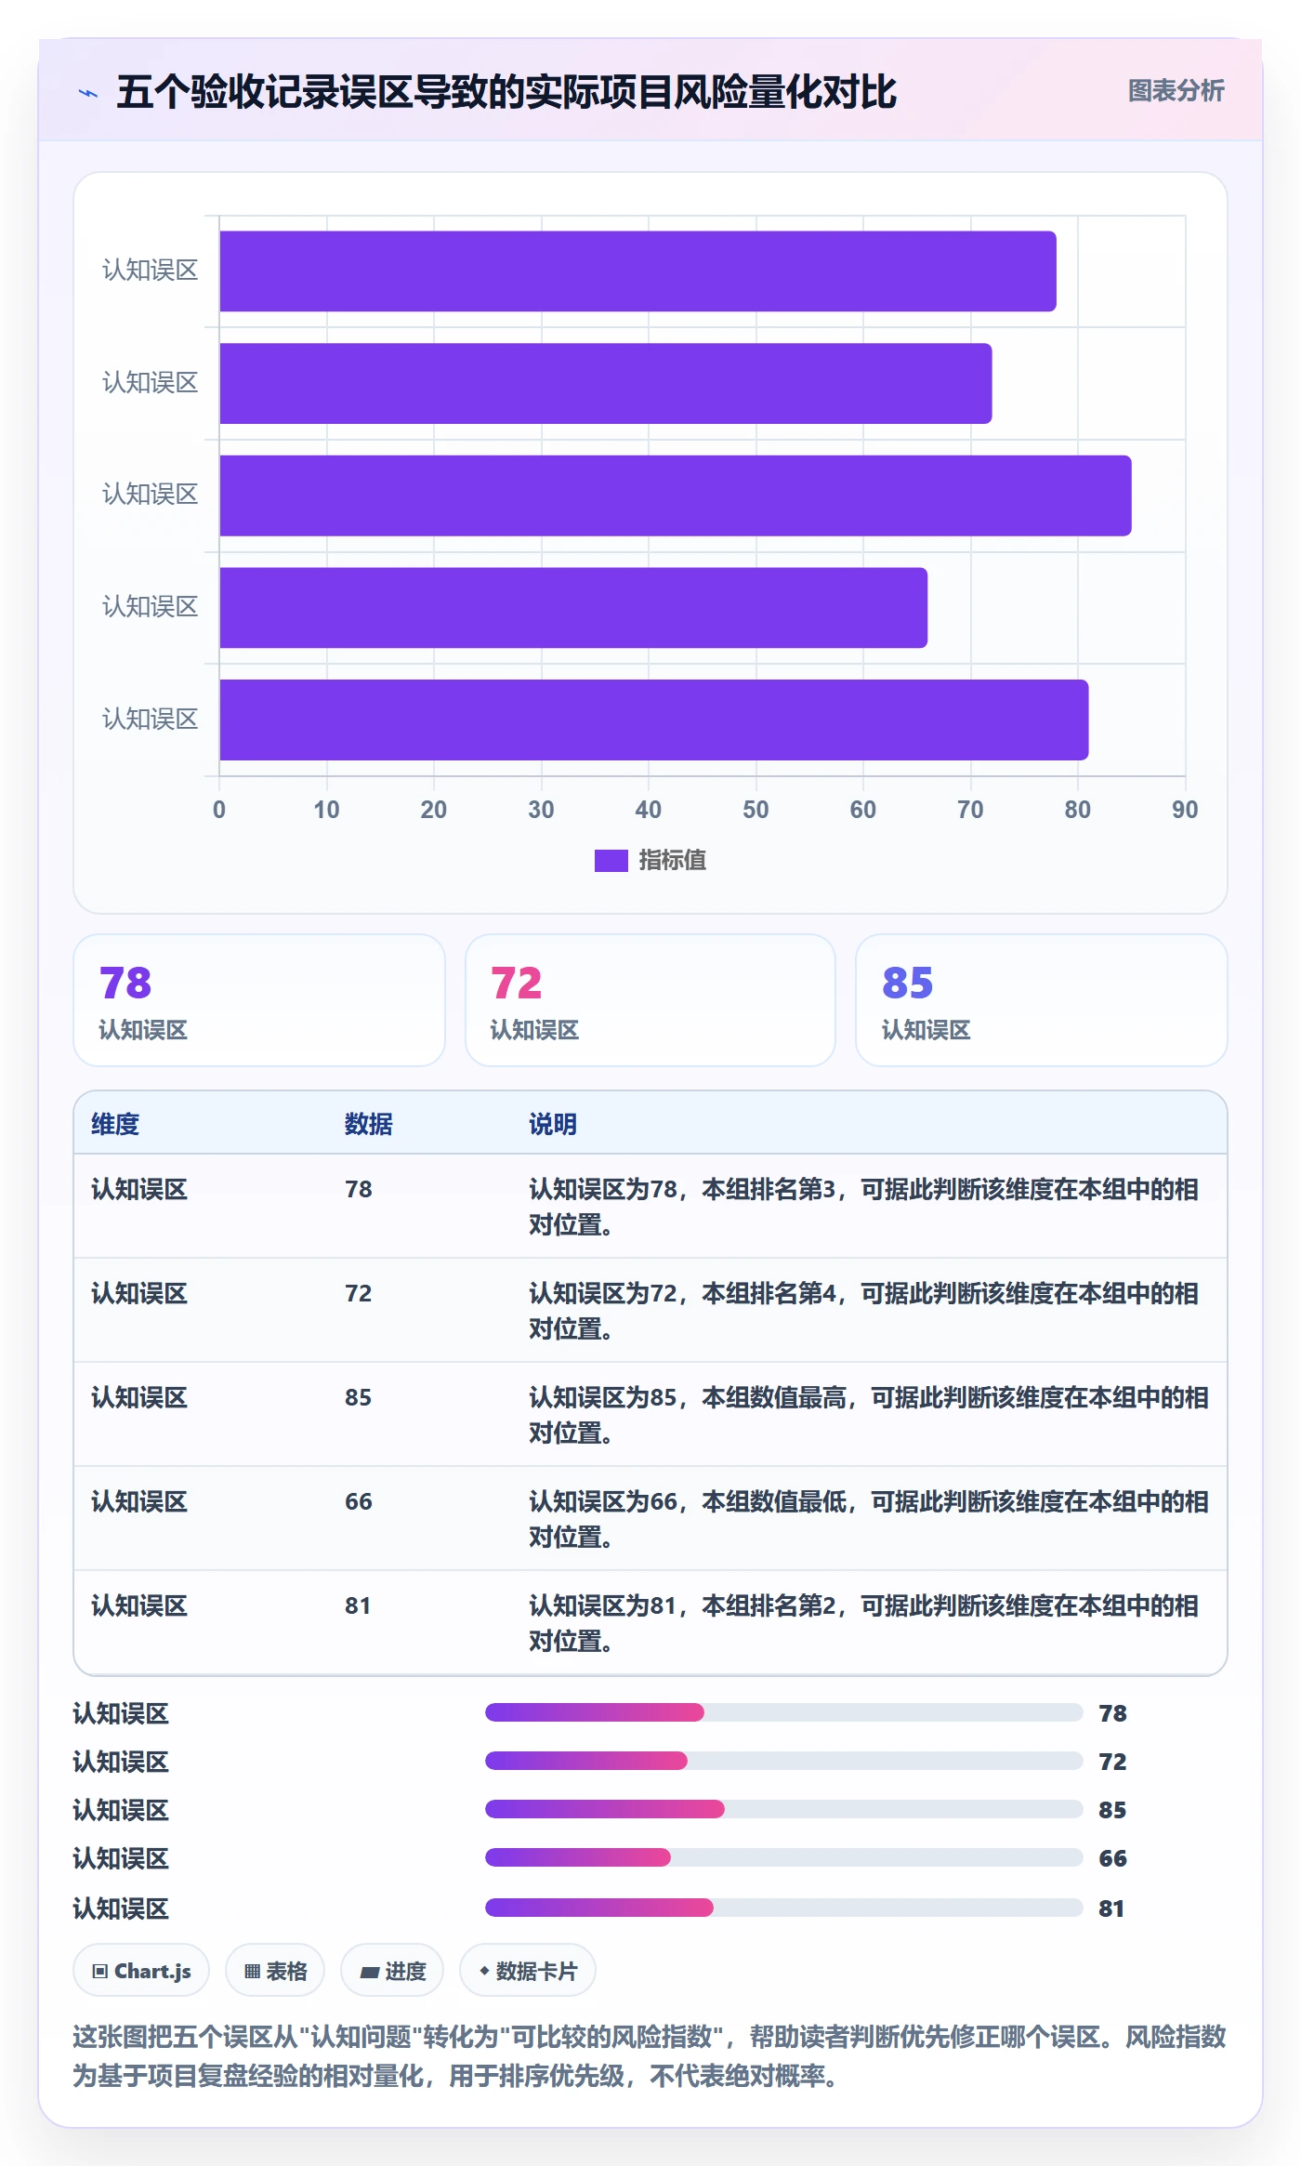
Task: Click the 表格 chip grid icon
Action: point(252,1971)
